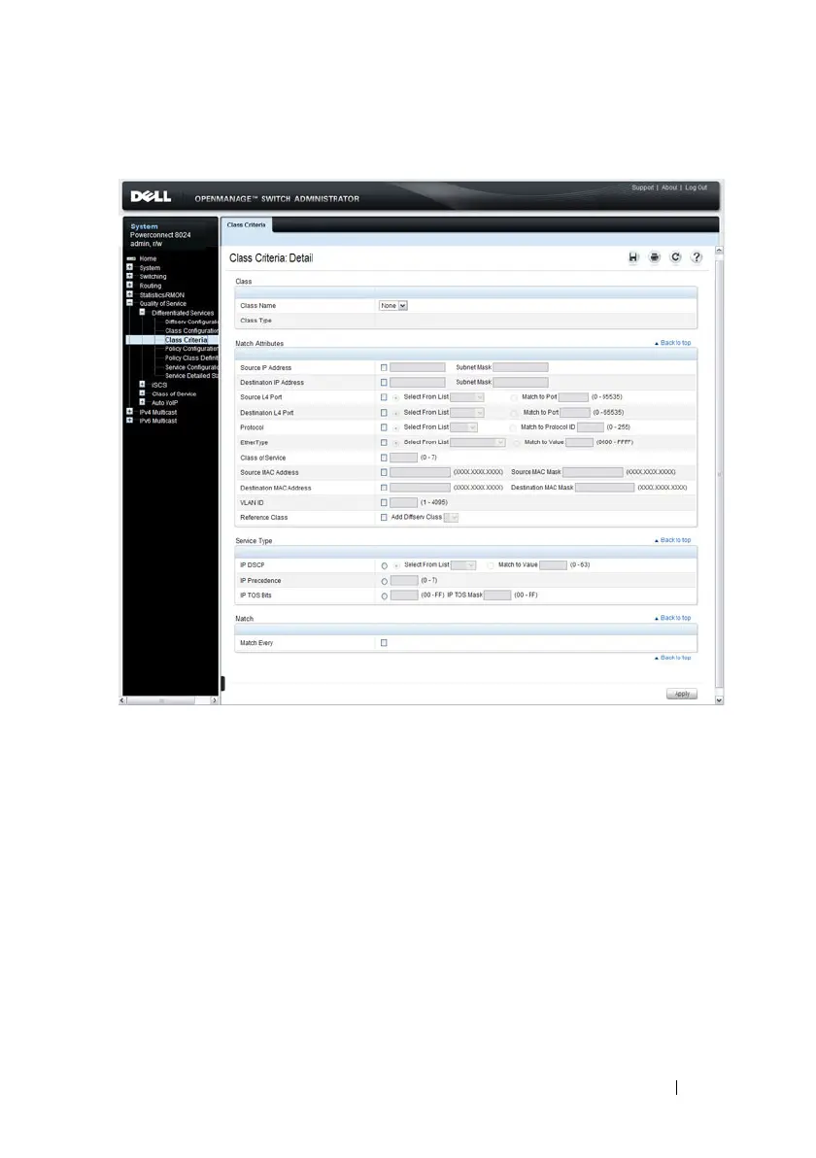The image size is (816, 1158).
Task: Open Diffserv Configuration in the tree
Action: tap(191, 322)
